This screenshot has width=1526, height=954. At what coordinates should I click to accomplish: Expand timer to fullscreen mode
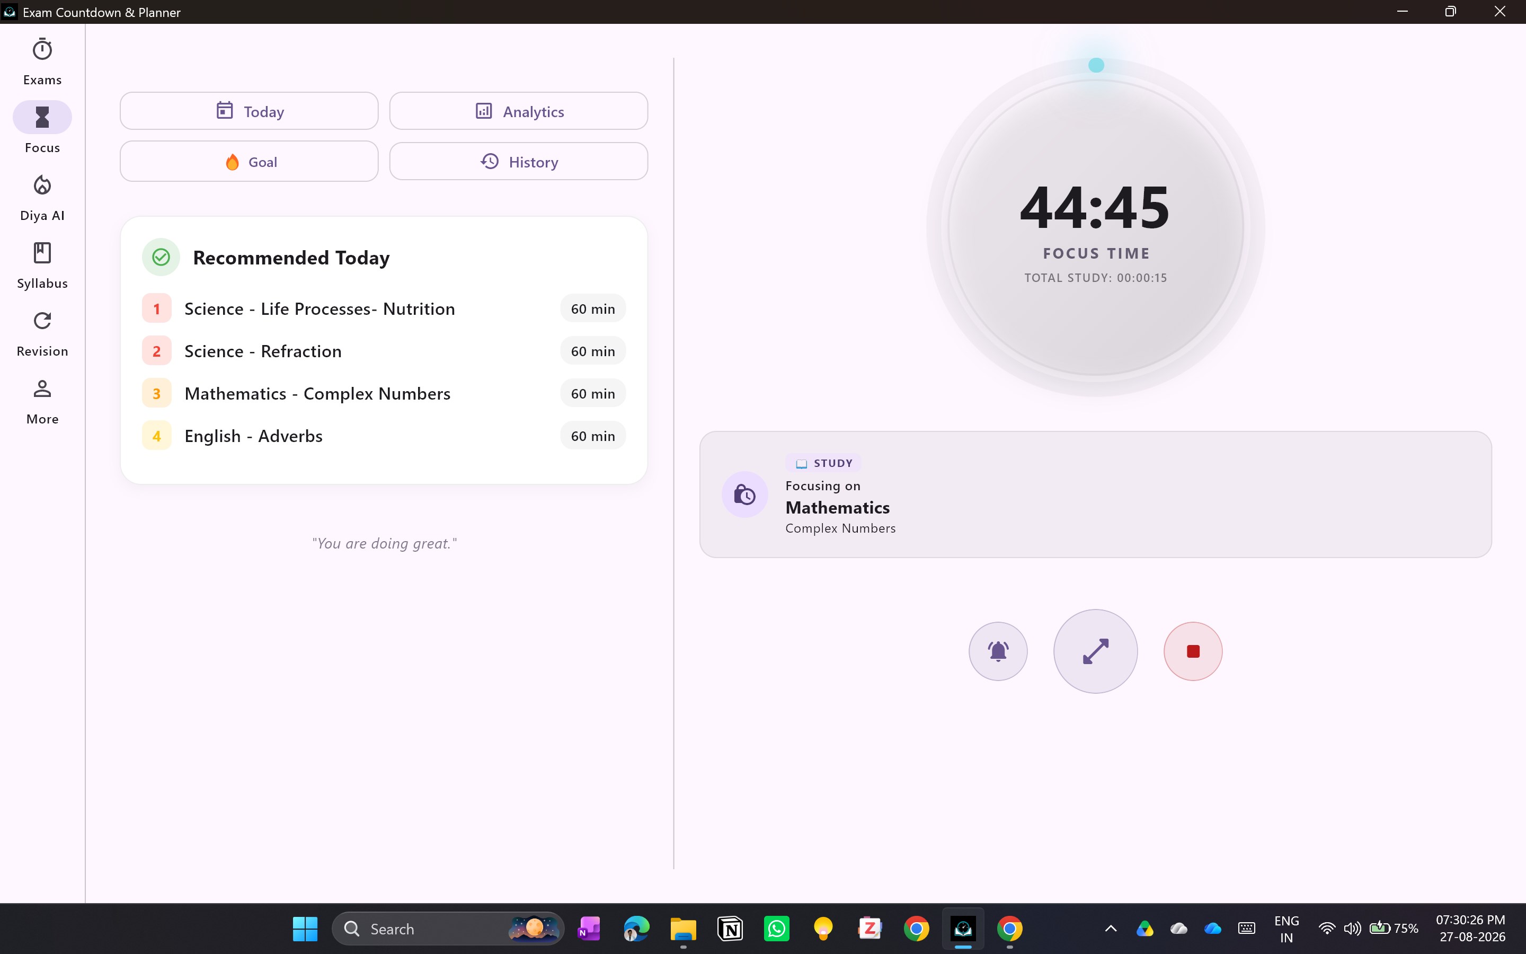[x=1095, y=650]
